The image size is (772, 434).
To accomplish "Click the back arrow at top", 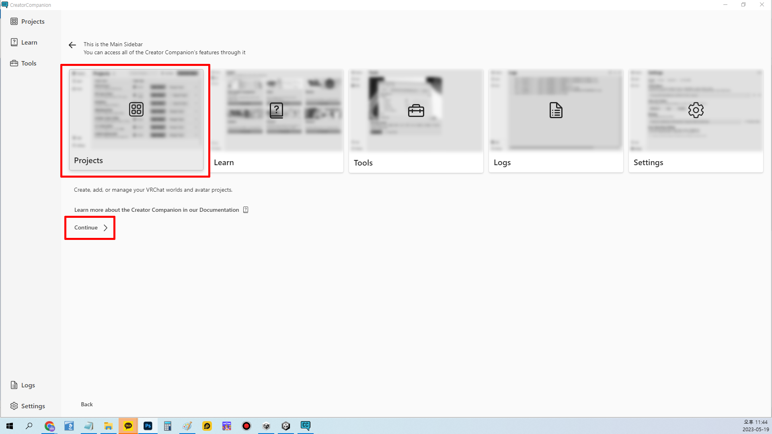I will pyautogui.click(x=72, y=45).
